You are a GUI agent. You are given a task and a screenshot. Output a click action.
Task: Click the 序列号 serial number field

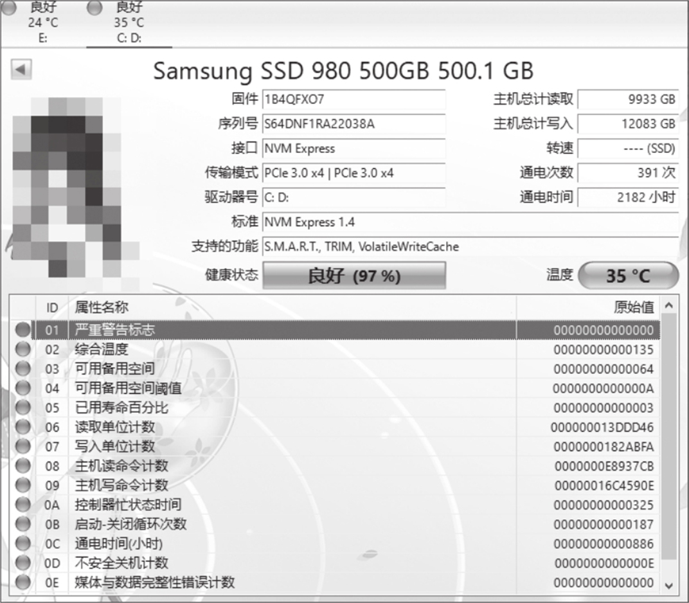click(353, 123)
